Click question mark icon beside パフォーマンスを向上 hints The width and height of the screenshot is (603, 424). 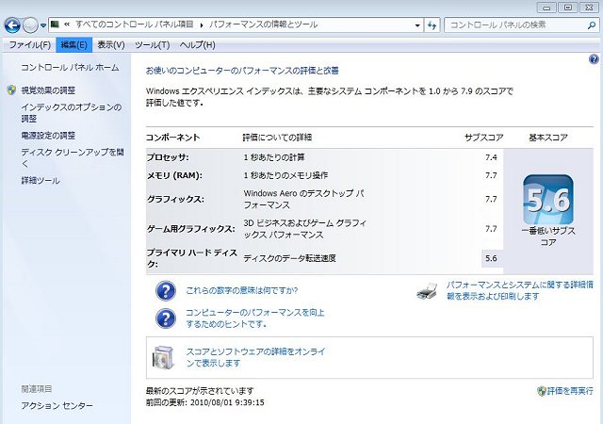[166, 318]
